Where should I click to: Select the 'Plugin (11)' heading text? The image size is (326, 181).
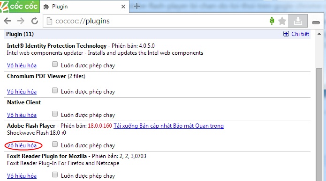20,34
